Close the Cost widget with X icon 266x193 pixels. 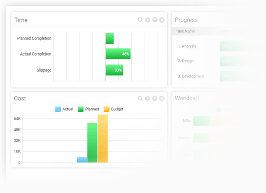[162, 98]
